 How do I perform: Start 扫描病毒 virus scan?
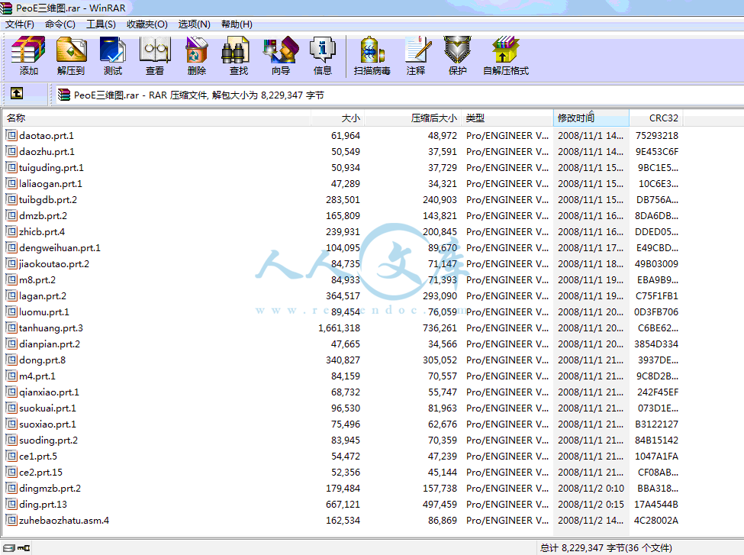coord(372,56)
